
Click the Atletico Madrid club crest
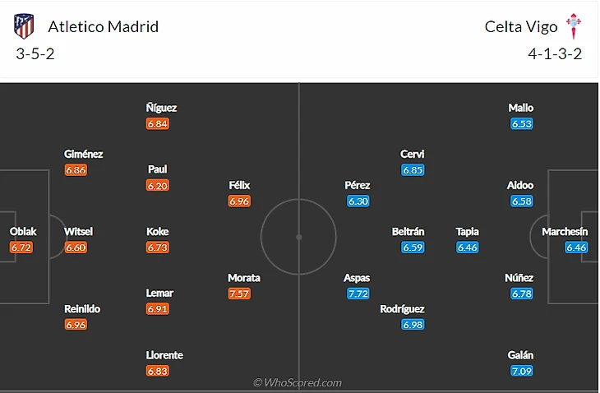coord(25,26)
